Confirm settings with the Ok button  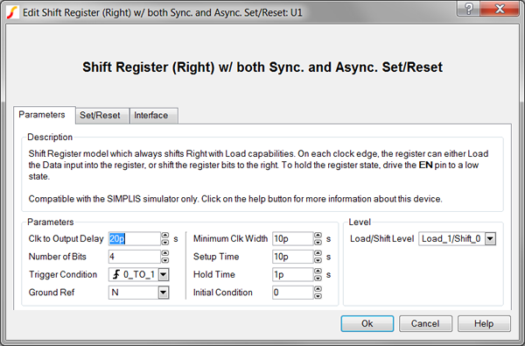point(367,323)
